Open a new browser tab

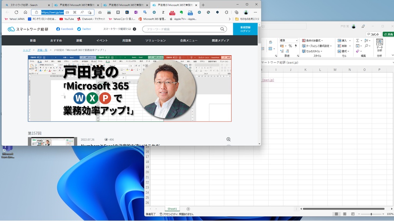pyautogui.click(x=203, y=5)
